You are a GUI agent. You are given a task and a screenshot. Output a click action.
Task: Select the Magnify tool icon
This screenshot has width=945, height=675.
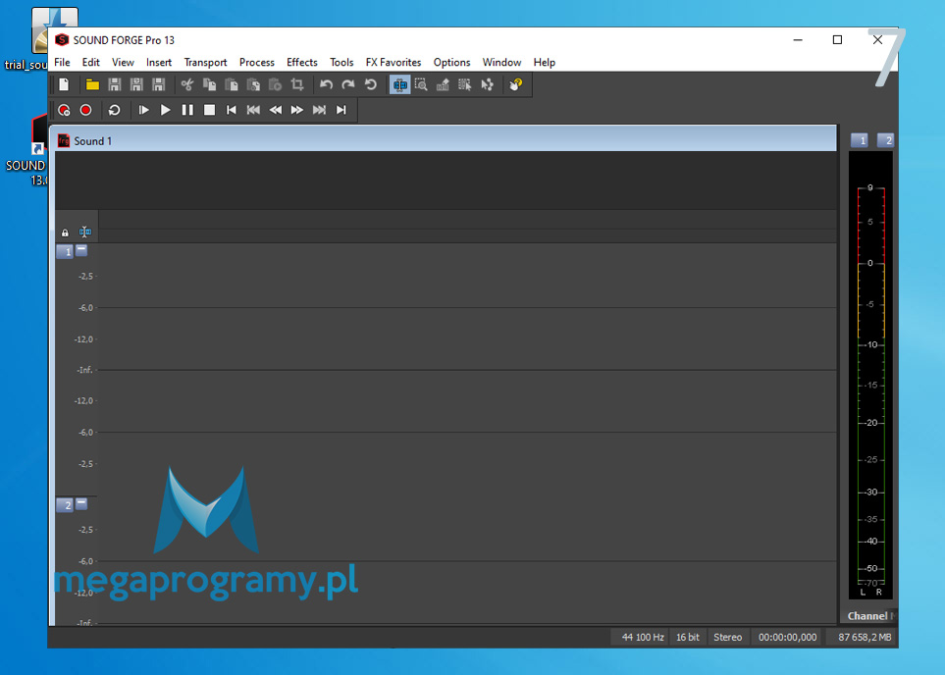(x=421, y=85)
